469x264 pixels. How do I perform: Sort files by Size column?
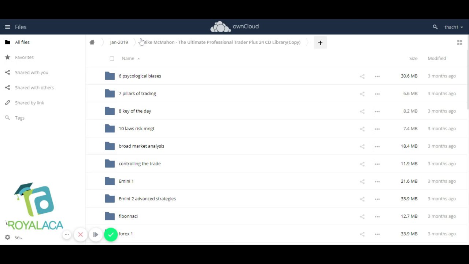413,58
